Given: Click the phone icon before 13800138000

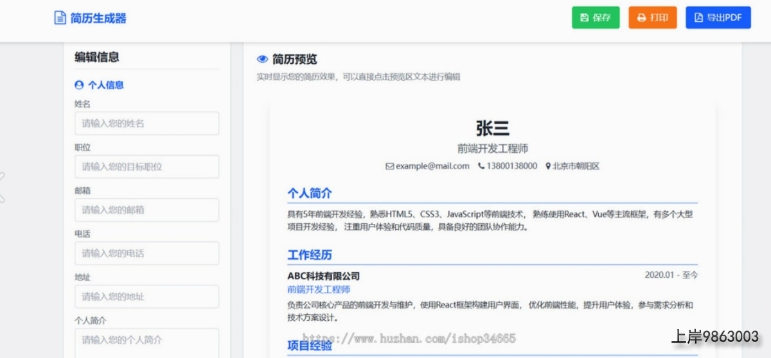Looking at the screenshot, I should [x=481, y=166].
